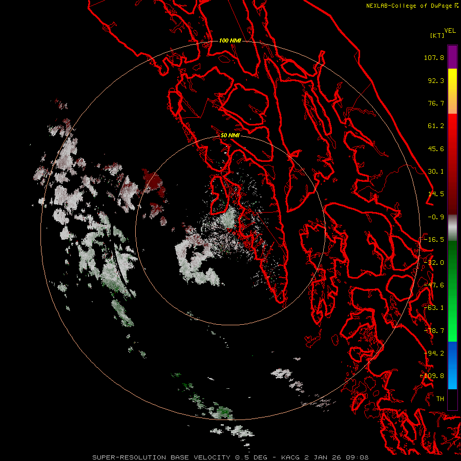461x461 pixels.
Task: Pick the blue segment of velocity color bar
Action: tap(452, 365)
